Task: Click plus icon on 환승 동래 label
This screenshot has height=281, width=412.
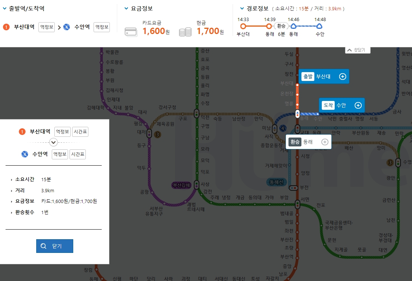Action: (x=325, y=142)
